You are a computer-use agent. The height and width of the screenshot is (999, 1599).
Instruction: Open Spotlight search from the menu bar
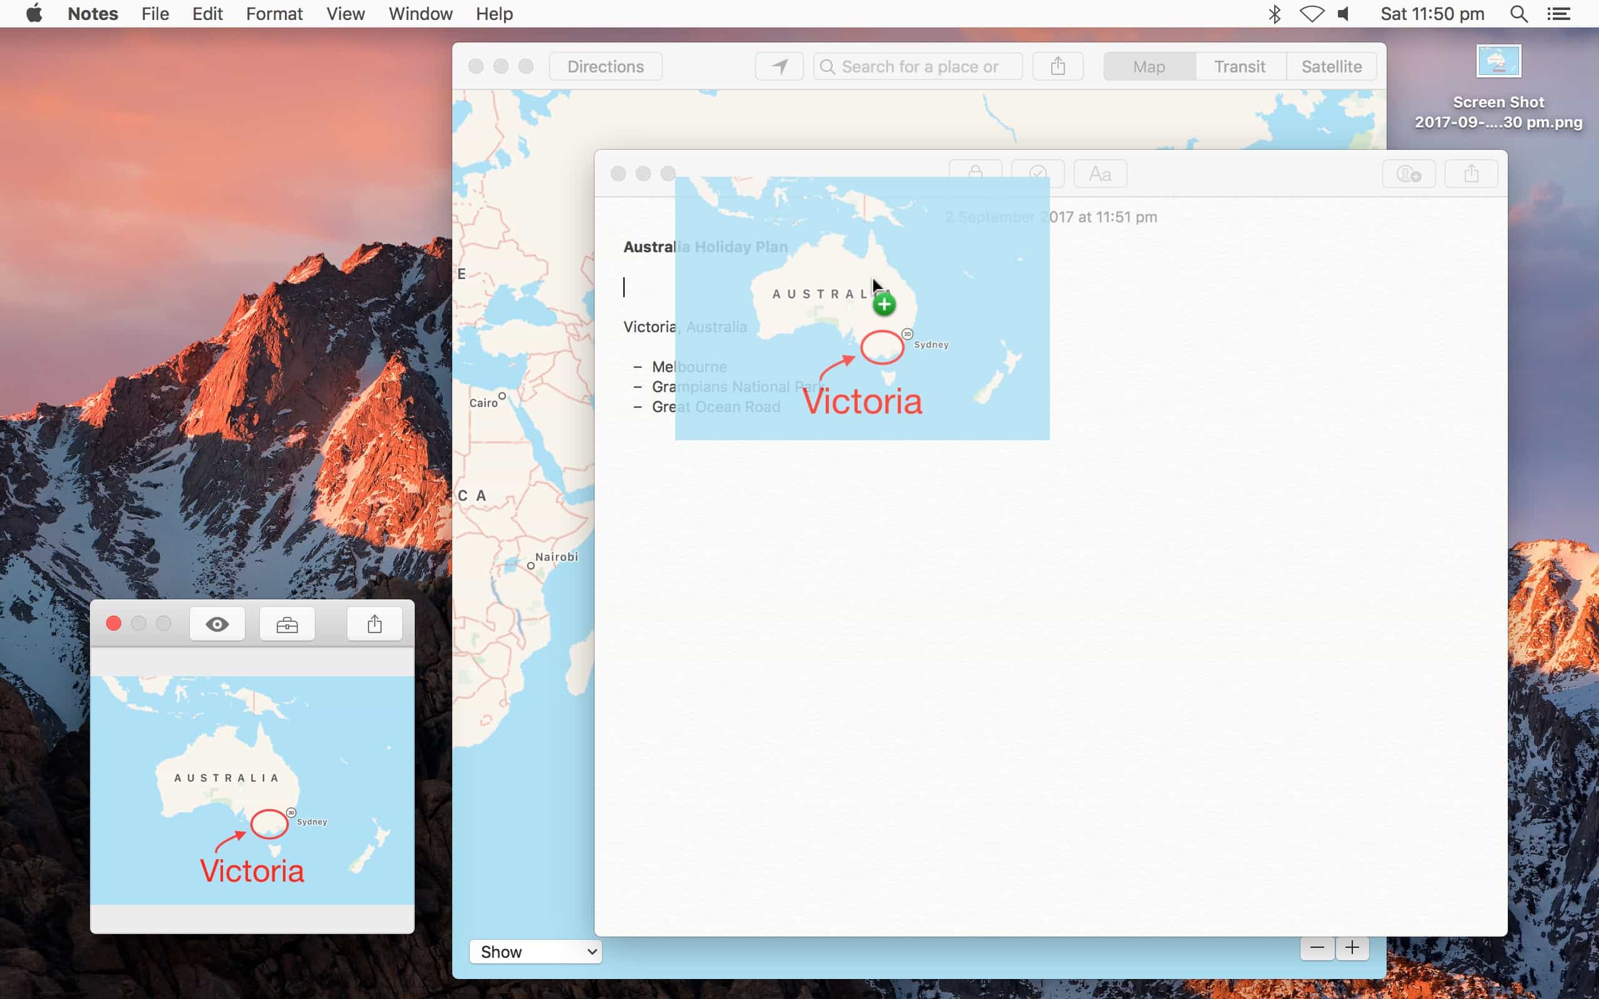(x=1518, y=13)
